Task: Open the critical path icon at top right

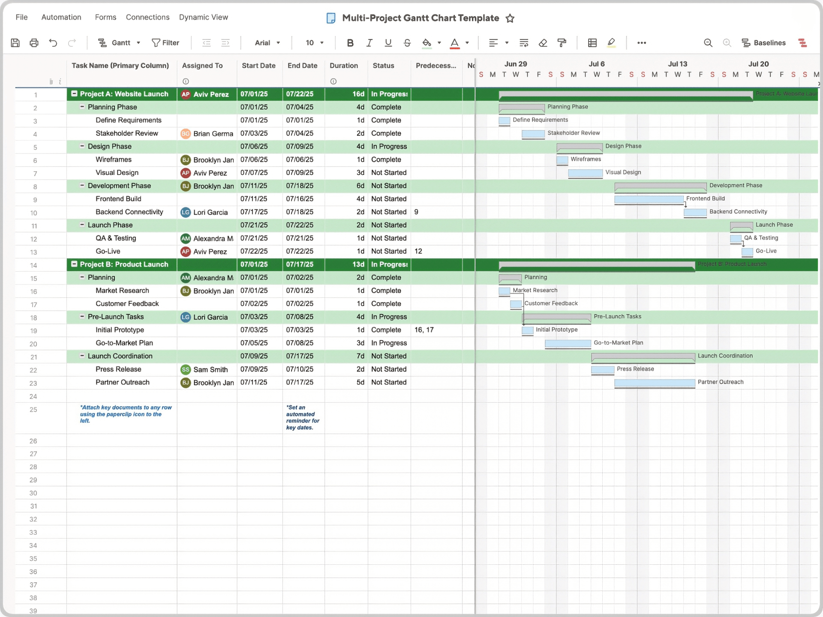Action: [x=803, y=43]
